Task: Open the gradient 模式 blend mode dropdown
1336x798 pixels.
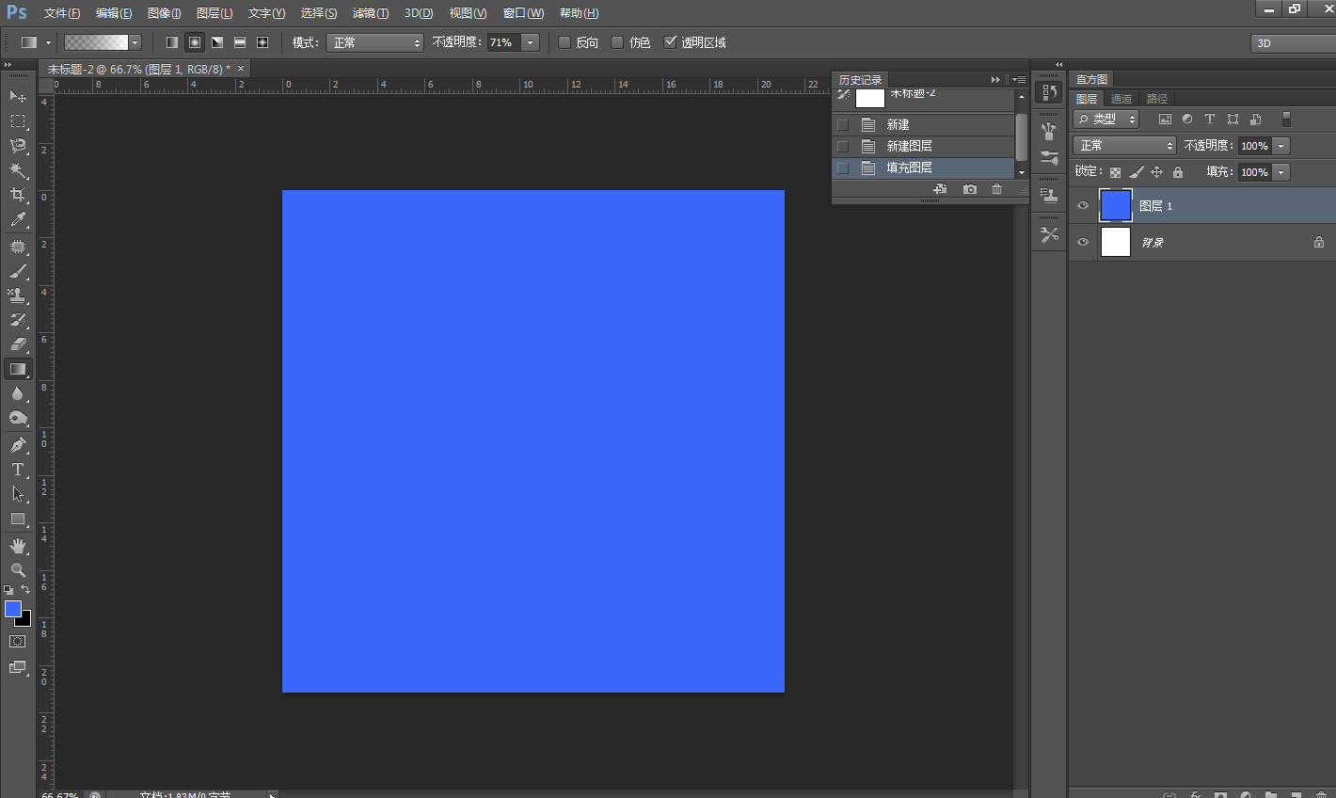Action: click(x=375, y=42)
